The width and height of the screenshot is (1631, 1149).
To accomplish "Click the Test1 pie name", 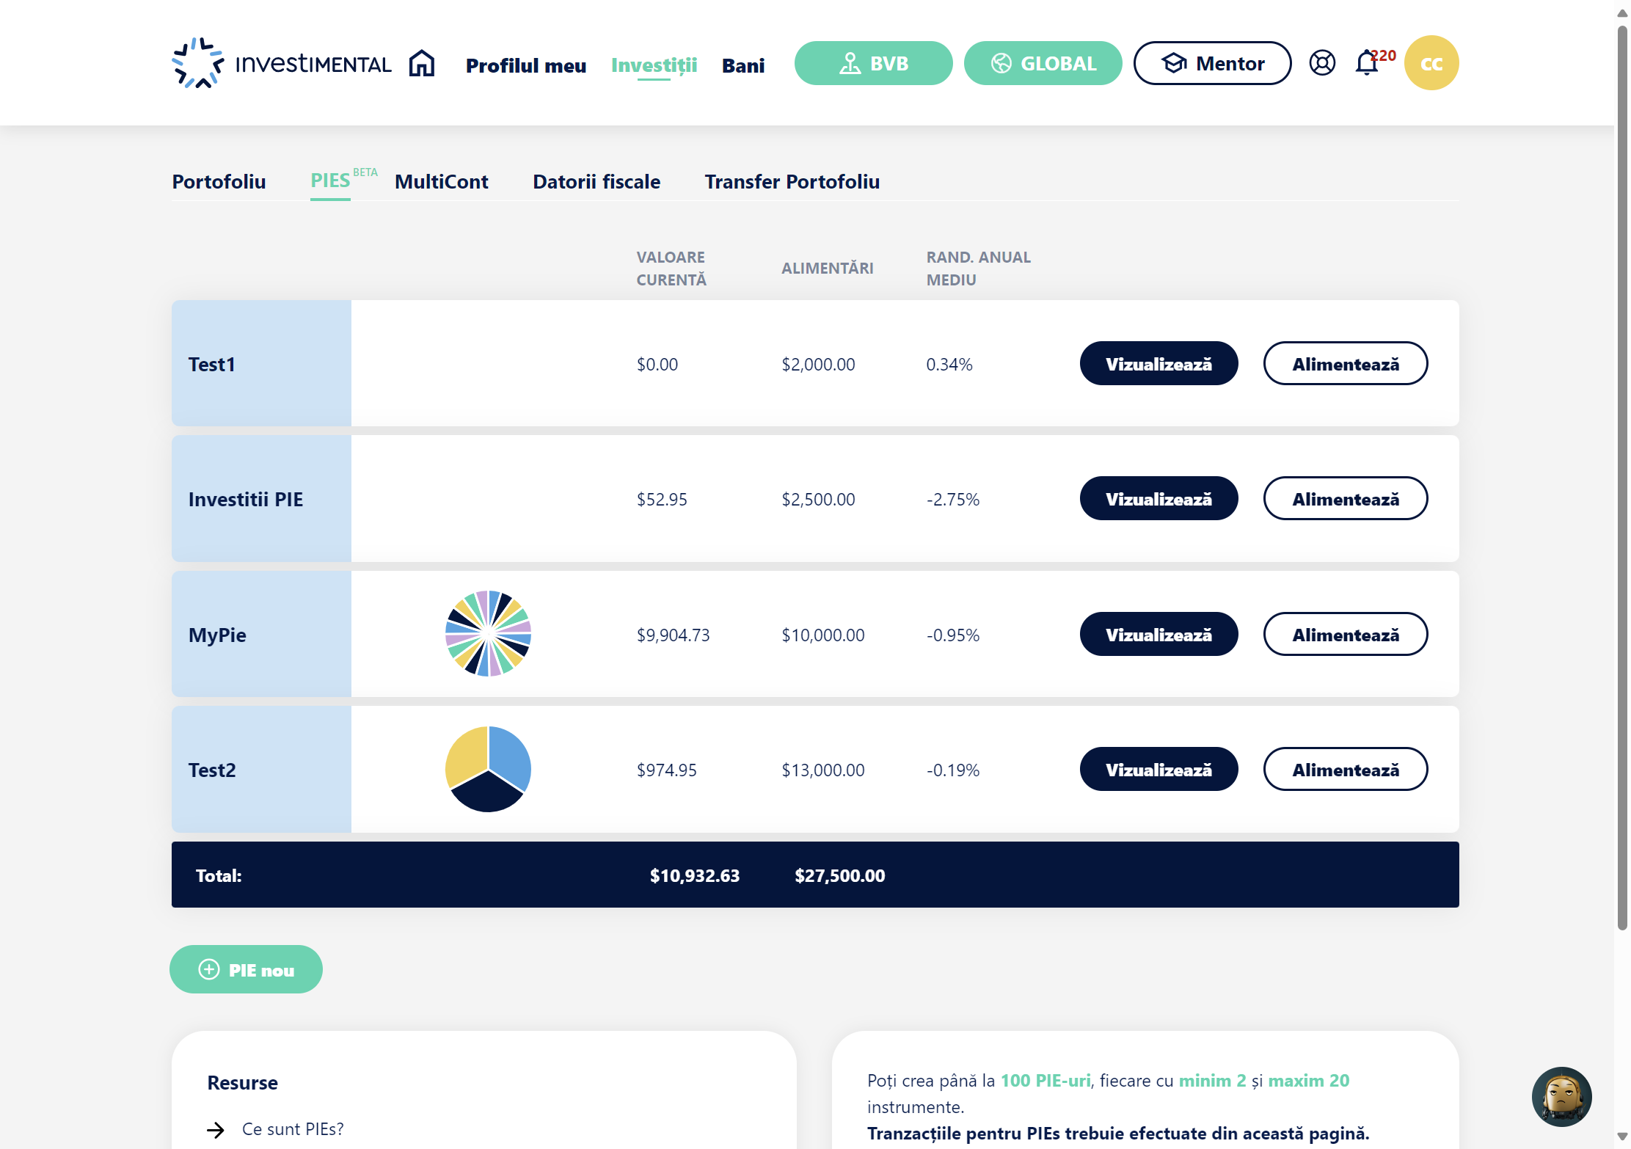I will pos(212,364).
